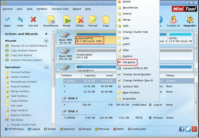Choose Surface Test in context menu
Screen dimensions: 199x138
138,86
